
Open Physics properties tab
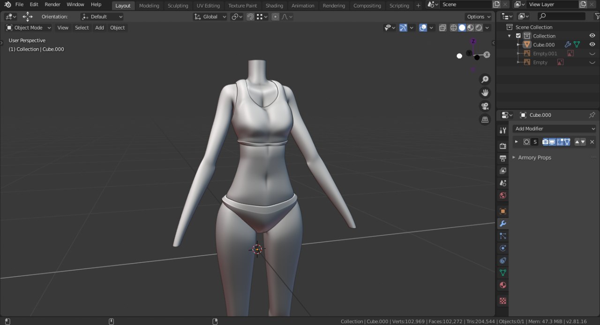pyautogui.click(x=503, y=248)
